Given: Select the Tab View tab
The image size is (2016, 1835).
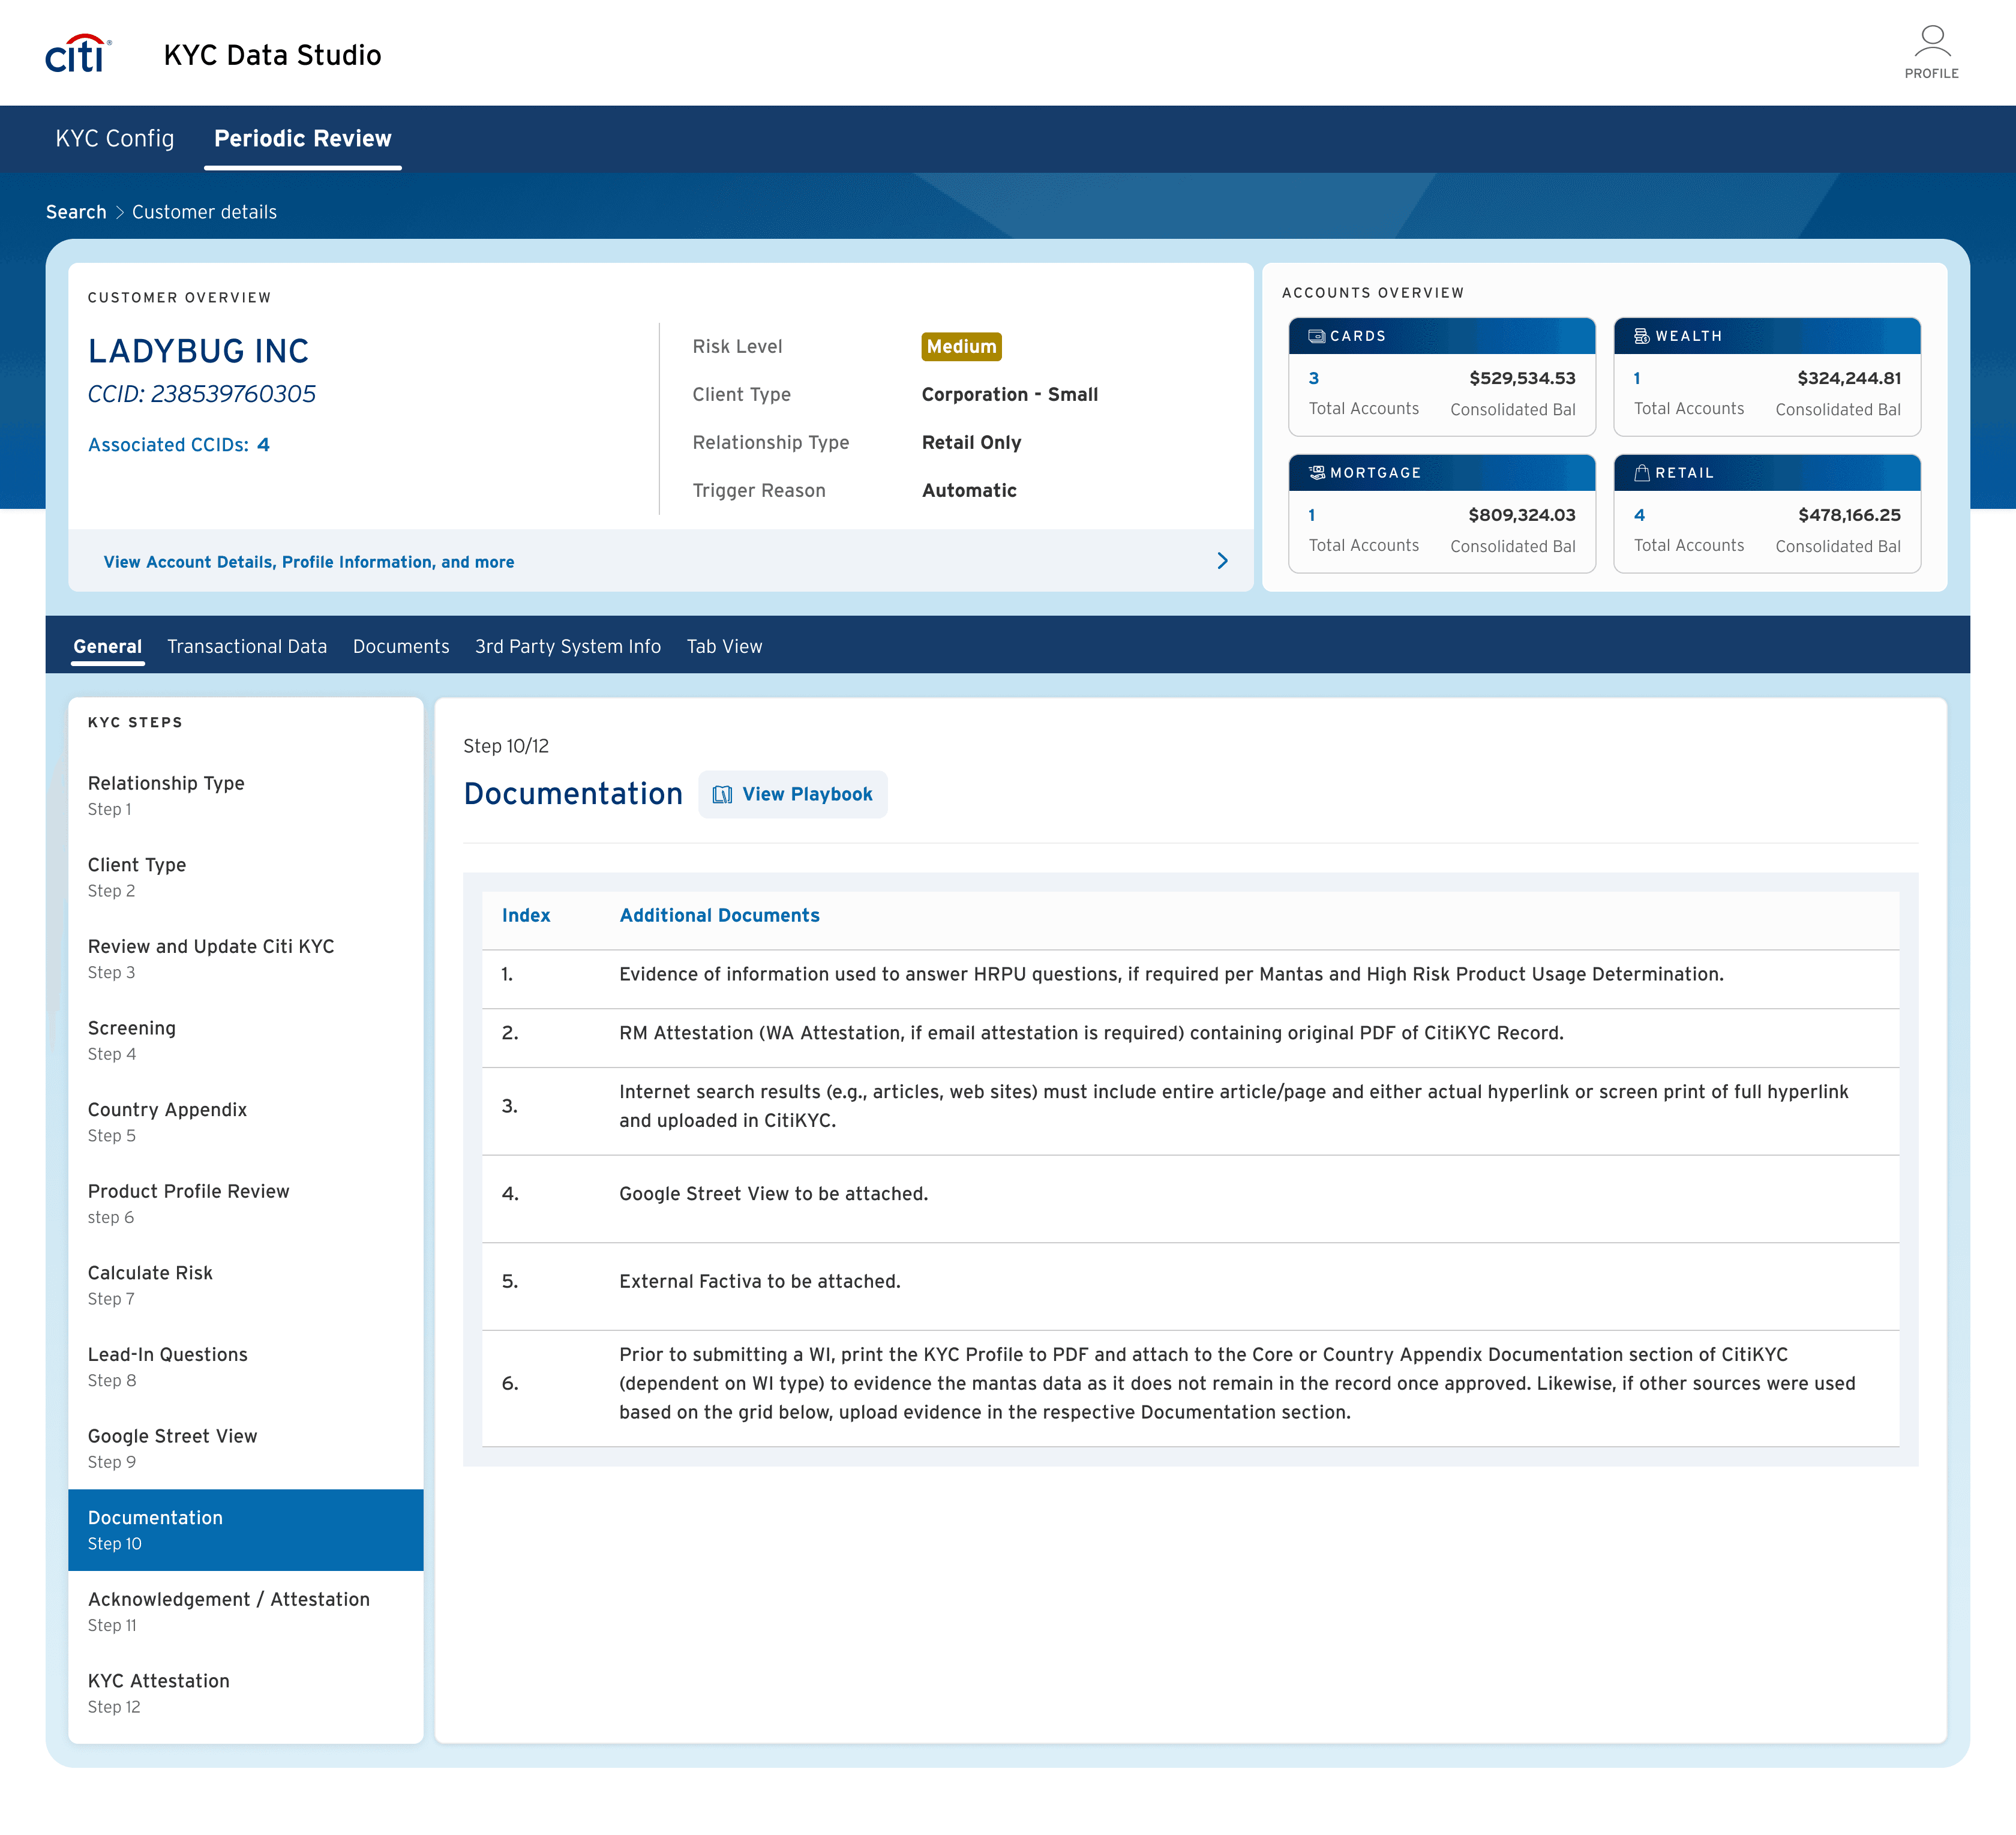Looking at the screenshot, I should [x=723, y=646].
